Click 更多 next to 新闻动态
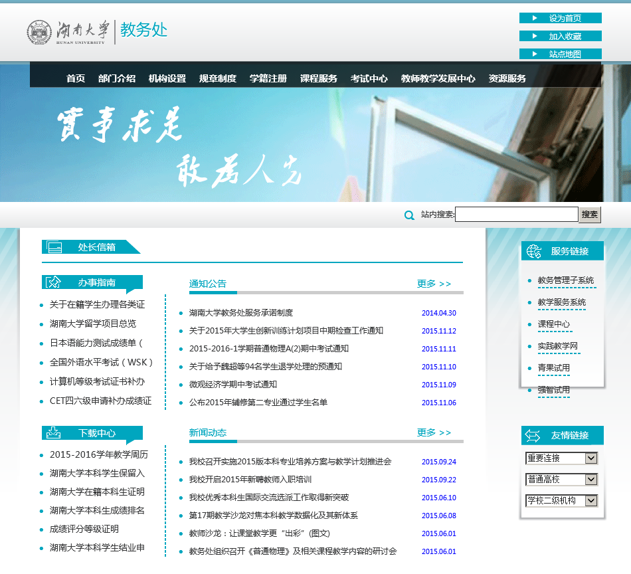This screenshot has height=574, width=631. click(434, 432)
